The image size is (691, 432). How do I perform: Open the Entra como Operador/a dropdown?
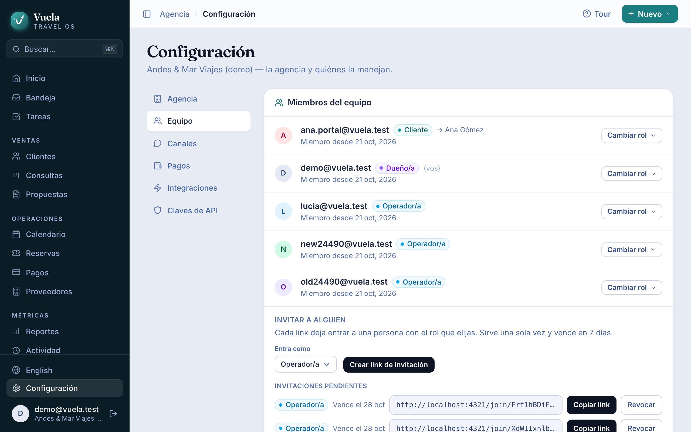coord(306,364)
